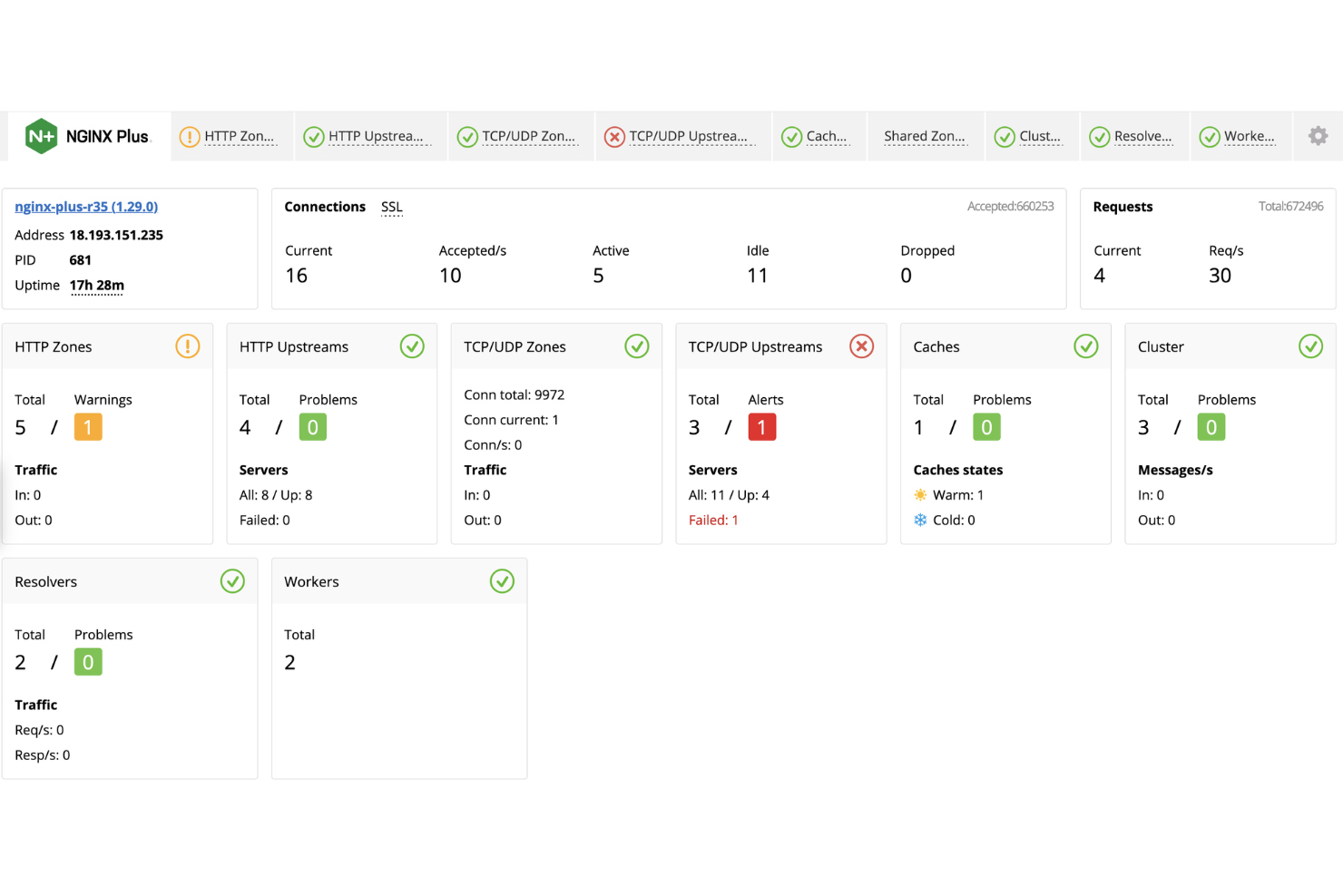Click the 'Total:672496' requests value
Screen dimensions: 1343x895
tap(1290, 207)
